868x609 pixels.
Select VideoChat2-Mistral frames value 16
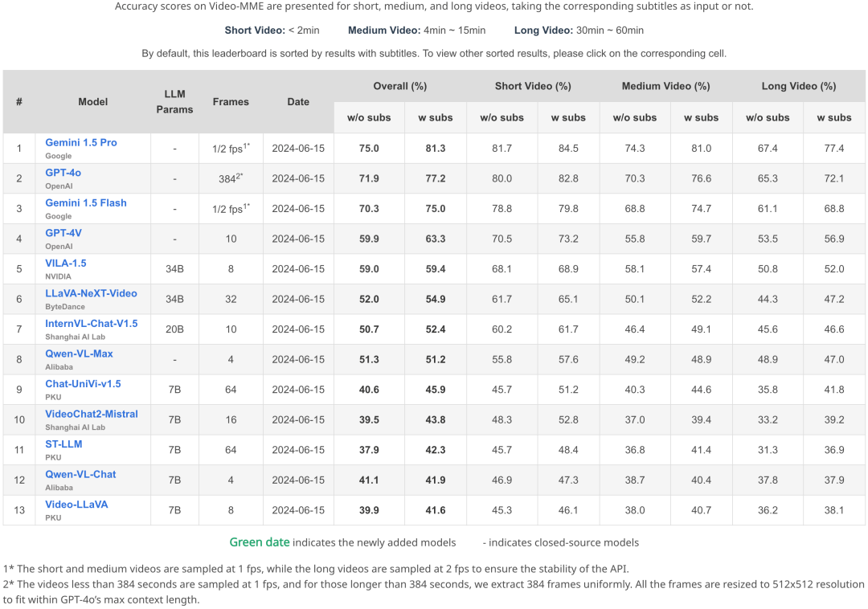pos(231,419)
